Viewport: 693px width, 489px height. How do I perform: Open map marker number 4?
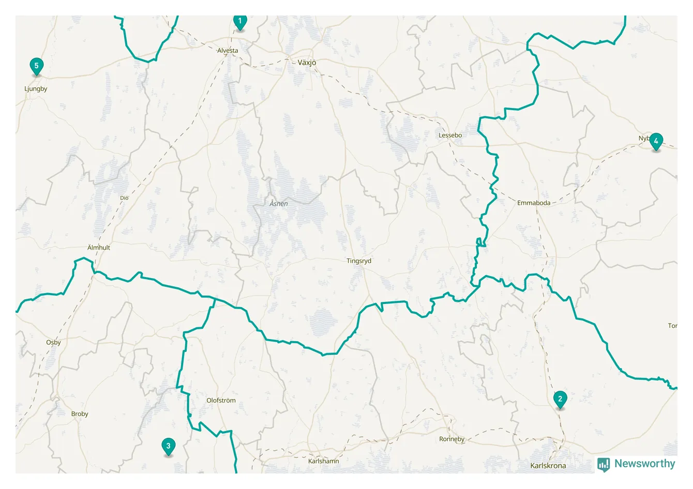(656, 141)
